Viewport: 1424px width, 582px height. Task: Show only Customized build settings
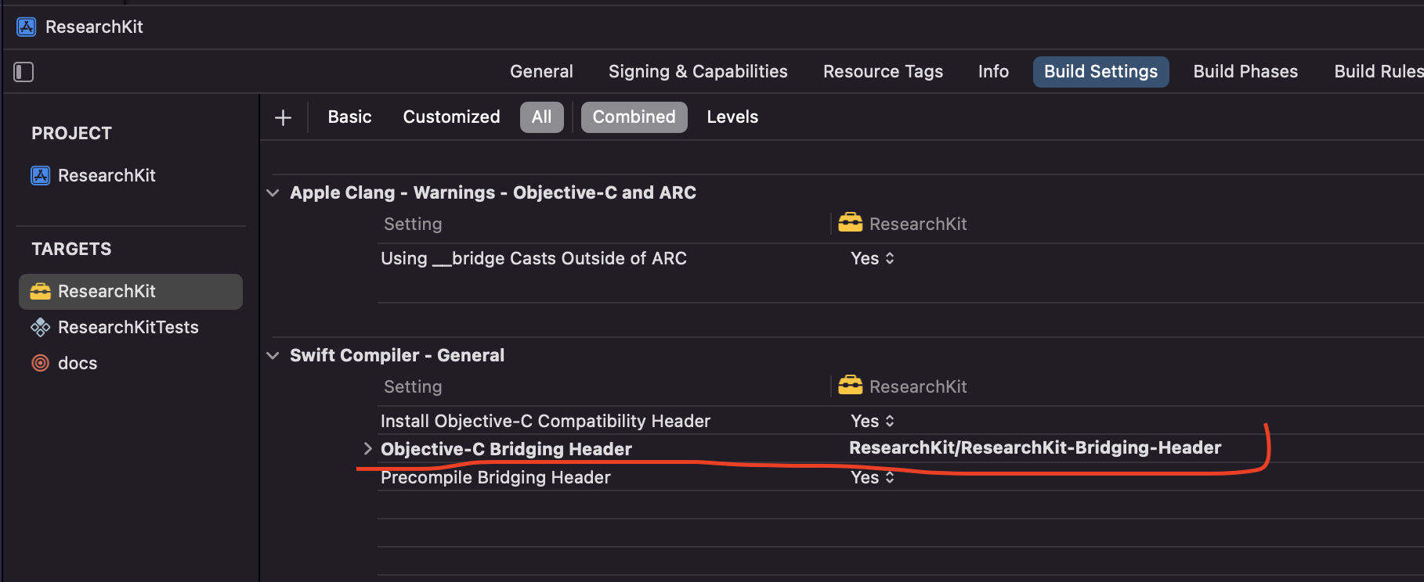[451, 117]
